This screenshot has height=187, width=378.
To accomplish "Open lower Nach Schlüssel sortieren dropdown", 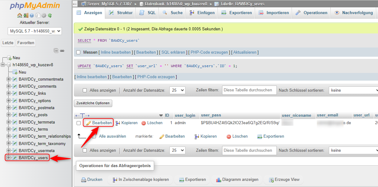I will click(x=353, y=151).
